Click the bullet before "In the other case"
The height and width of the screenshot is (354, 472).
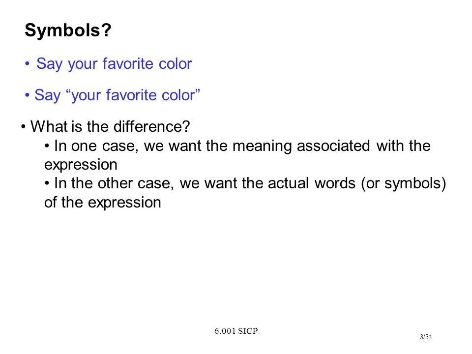click(x=47, y=183)
